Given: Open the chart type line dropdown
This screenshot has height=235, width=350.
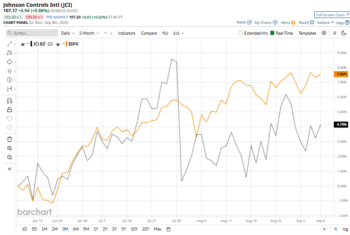Looking at the screenshot, I should tap(108, 33).
